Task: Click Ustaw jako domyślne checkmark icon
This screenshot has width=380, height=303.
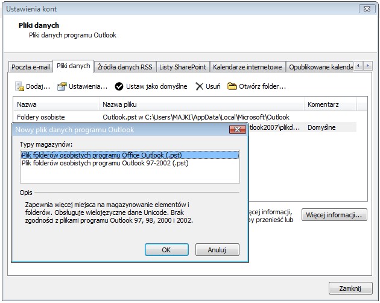Action: (119, 87)
